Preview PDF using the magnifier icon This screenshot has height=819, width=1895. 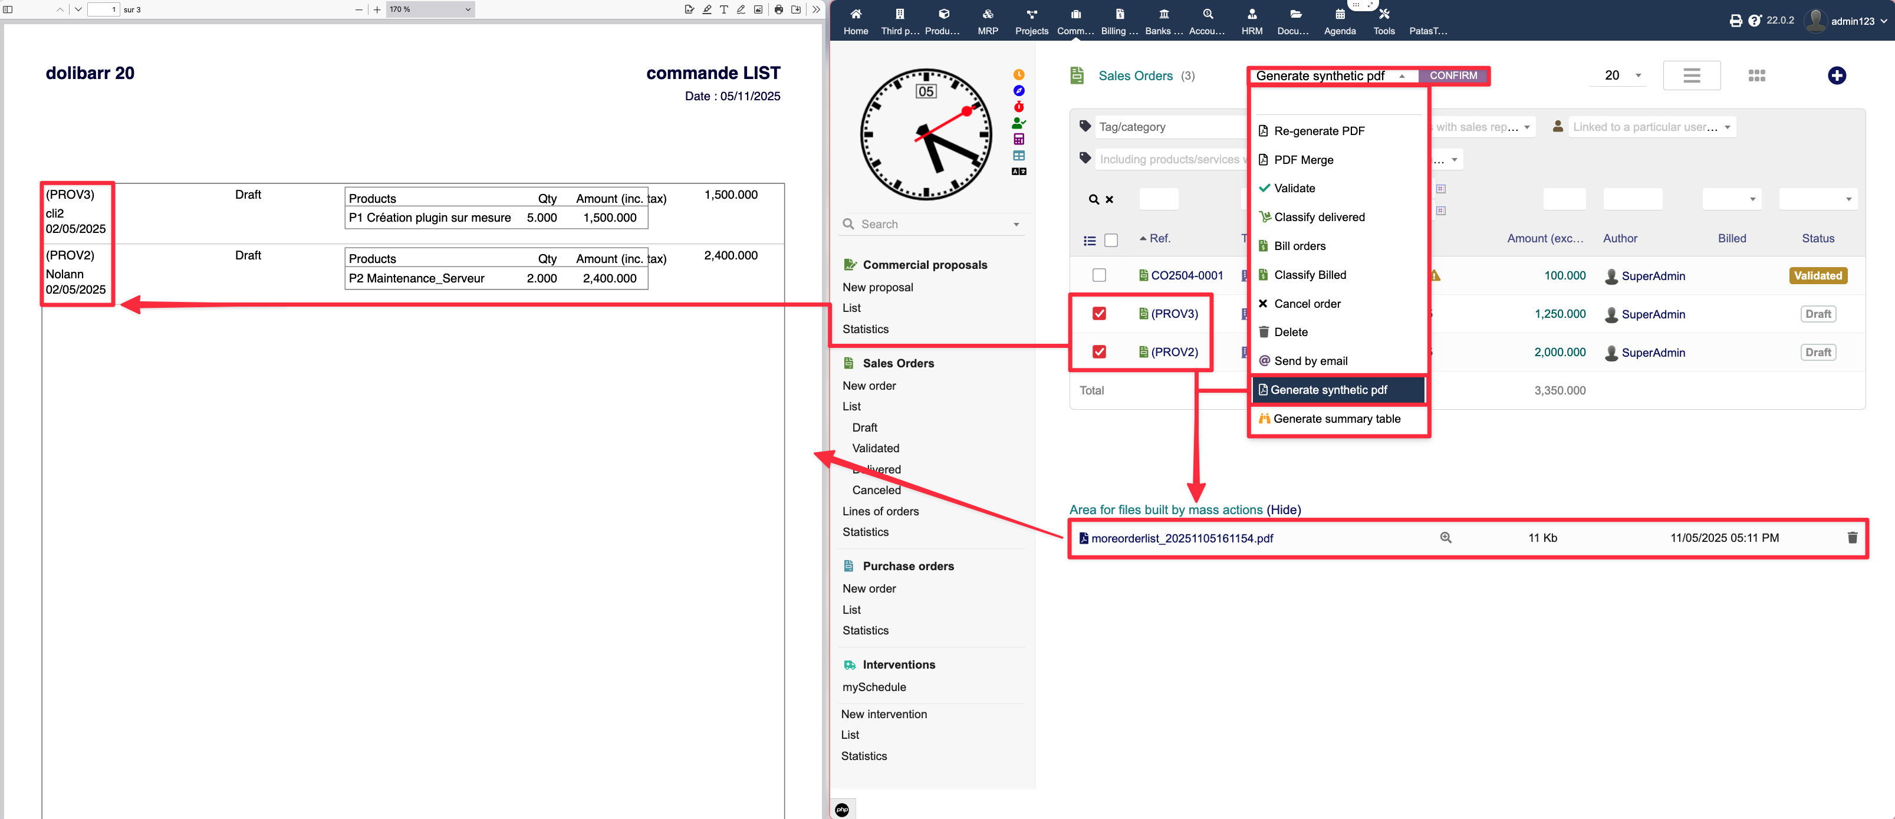click(x=1445, y=538)
